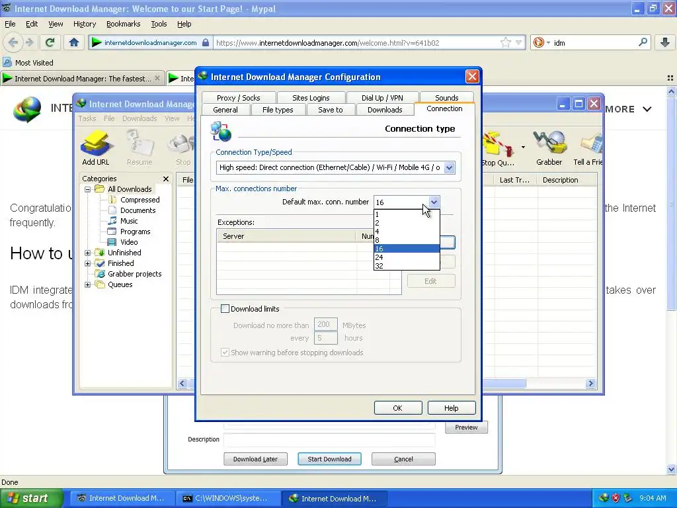The height and width of the screenshot is (508, 677).
Task: Open the browser History menu
Action: (x=84, y=24)
